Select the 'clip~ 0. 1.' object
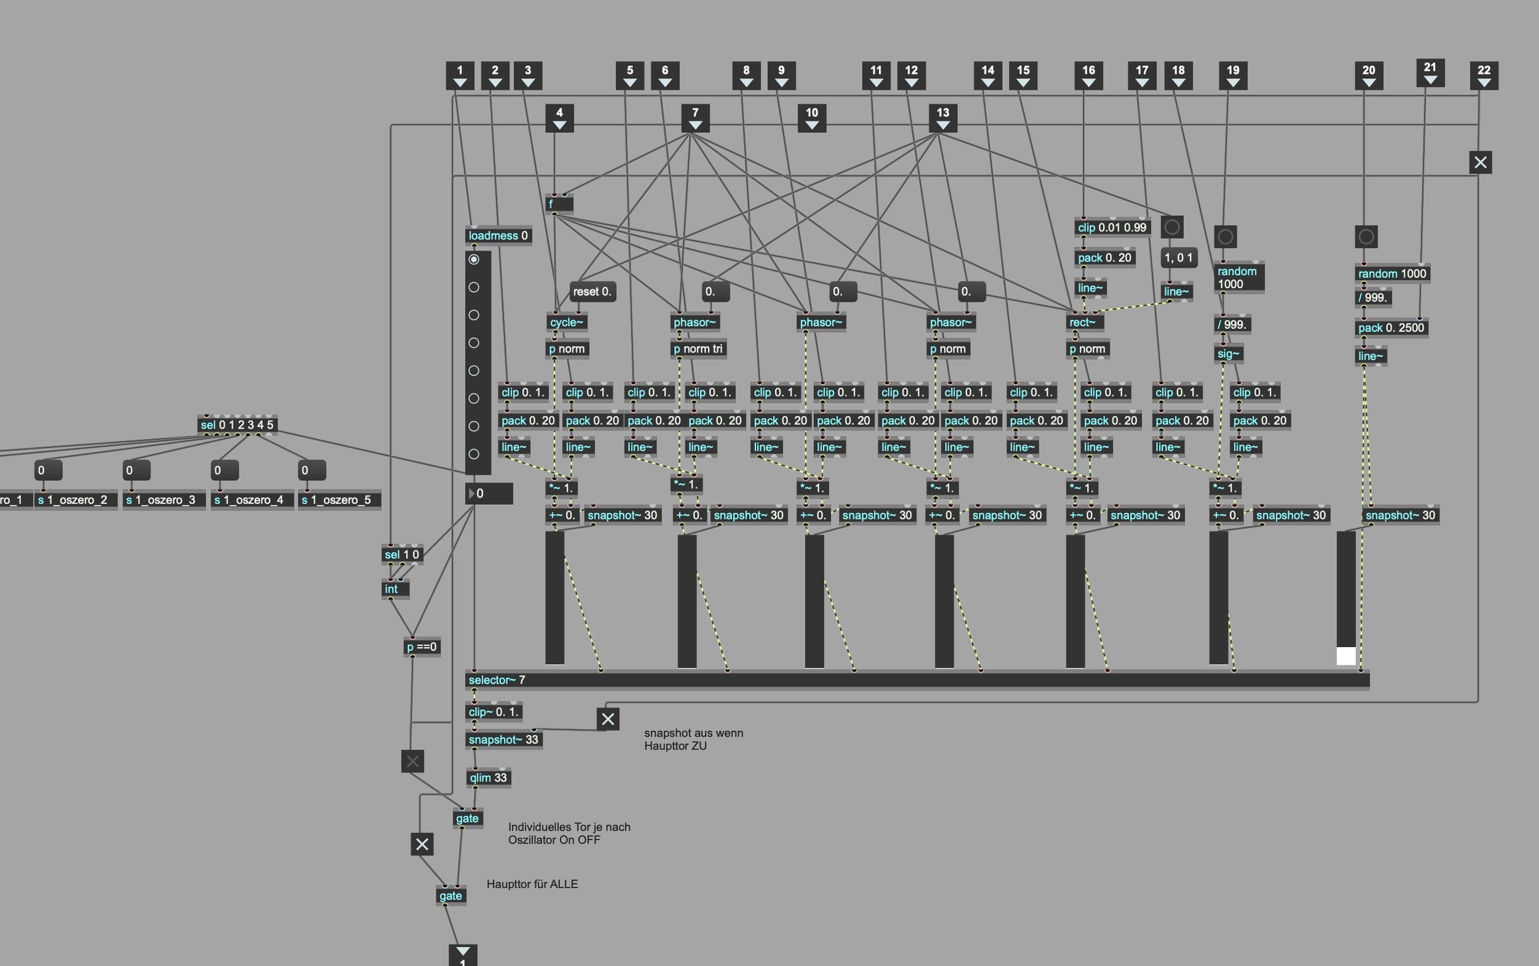This screenshot has height=966, width=1539. [494, 712]
